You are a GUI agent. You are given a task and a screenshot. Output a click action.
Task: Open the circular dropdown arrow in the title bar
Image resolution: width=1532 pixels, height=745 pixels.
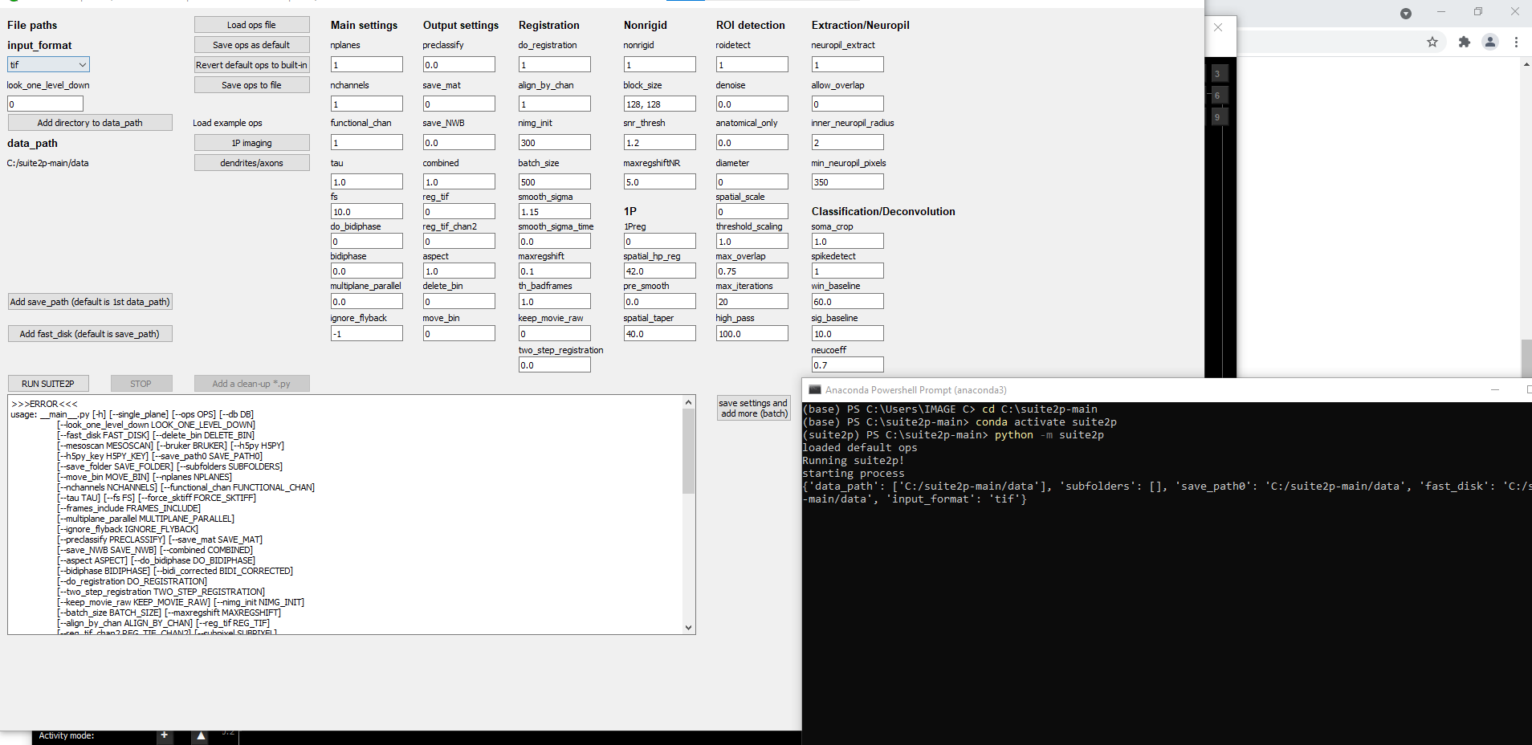coord(1405,13)
